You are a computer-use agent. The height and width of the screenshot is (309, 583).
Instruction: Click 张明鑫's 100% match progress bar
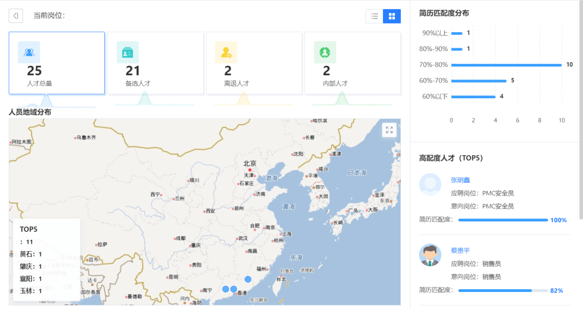503,220
